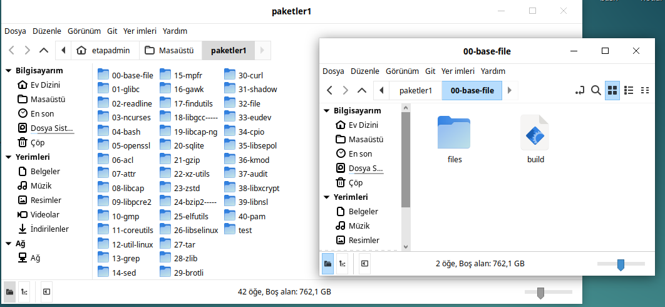Open the Görünüm menu in the paketler1 window
The width and height of the screenshot is (665, 307).
[84, 31]
